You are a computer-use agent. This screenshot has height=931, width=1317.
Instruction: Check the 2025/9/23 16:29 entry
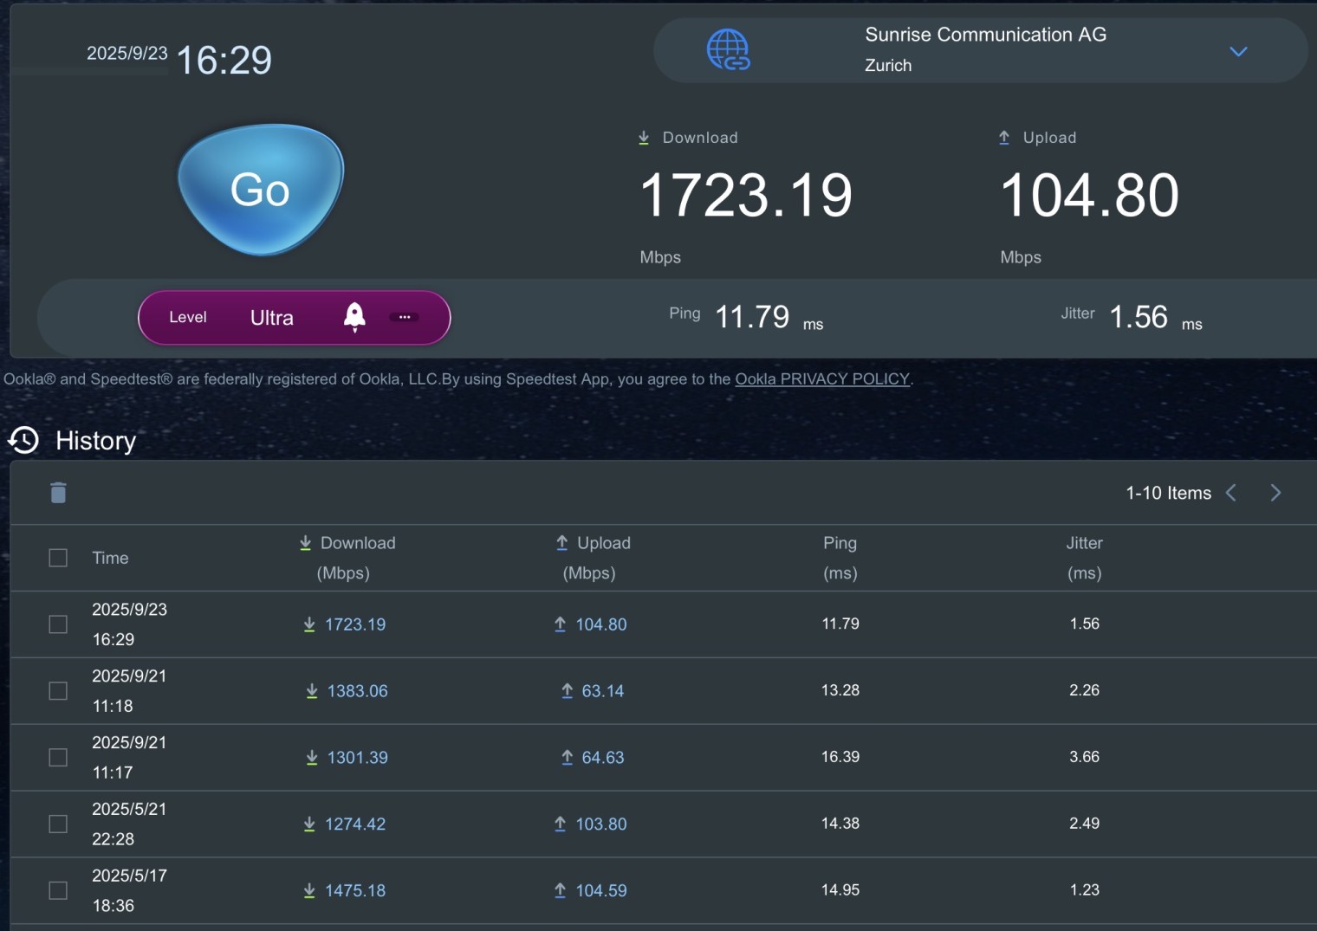[x=58, y=624]
